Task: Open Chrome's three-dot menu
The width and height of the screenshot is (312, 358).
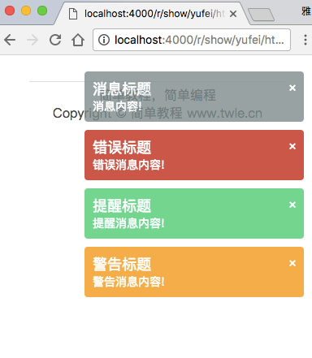Action: [x=305, y=40]
